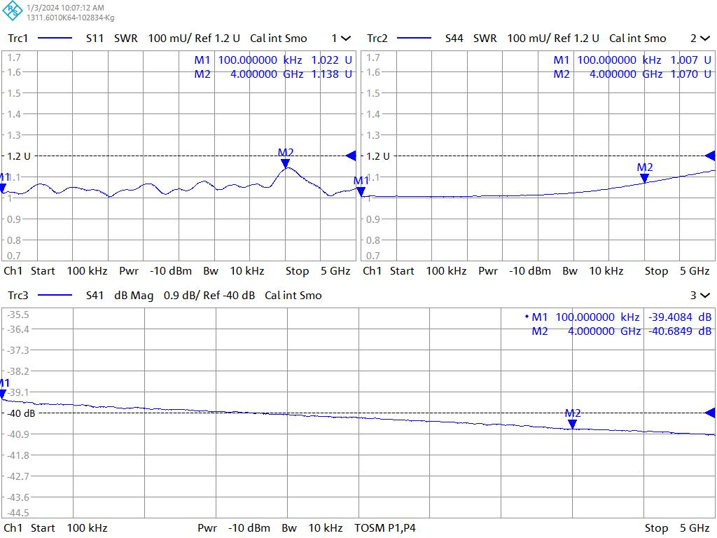Click the S44 reference line triangle at 1.2 U
This screenshot has height=538, width=717.
click(710, 156)
